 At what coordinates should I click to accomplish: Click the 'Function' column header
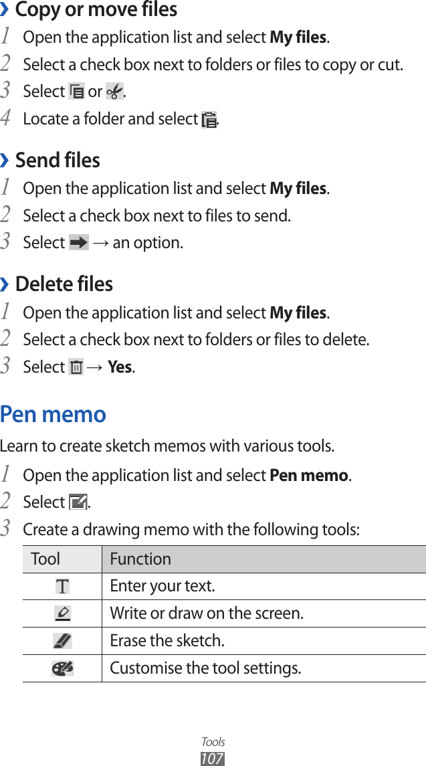[x=140, y=559]
